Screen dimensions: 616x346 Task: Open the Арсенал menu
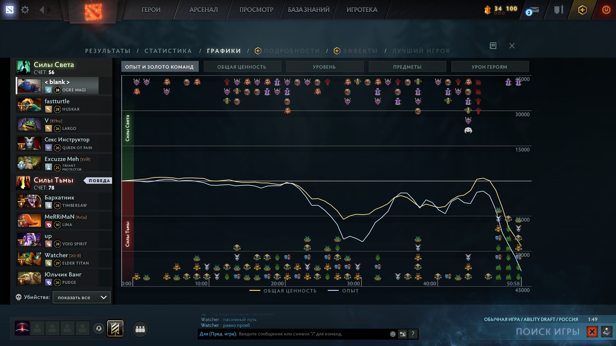pyautogui.click(x=204, y=10)
